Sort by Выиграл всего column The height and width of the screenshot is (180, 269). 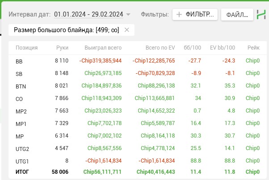[103, 48]
